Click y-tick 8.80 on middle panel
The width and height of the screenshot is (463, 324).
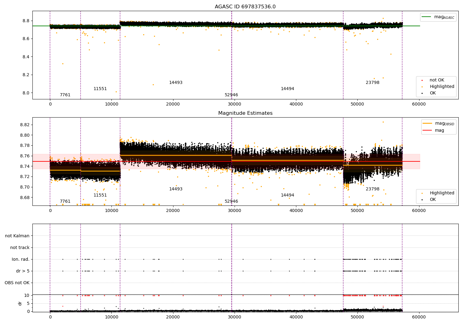click(x=25, y=135)
